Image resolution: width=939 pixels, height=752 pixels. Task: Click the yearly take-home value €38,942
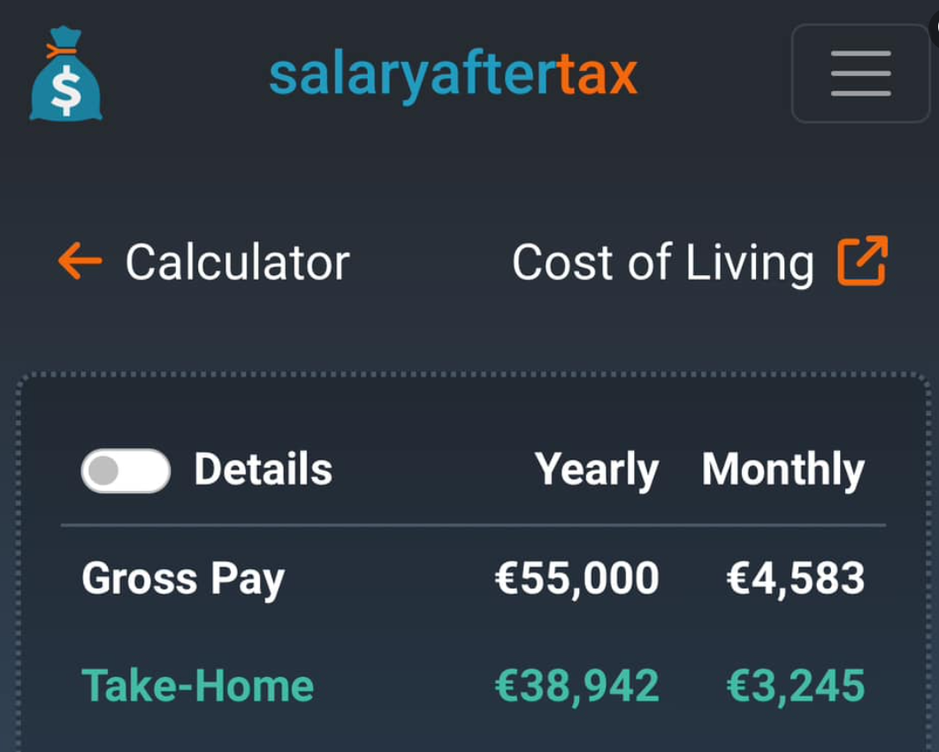point(576,686)
